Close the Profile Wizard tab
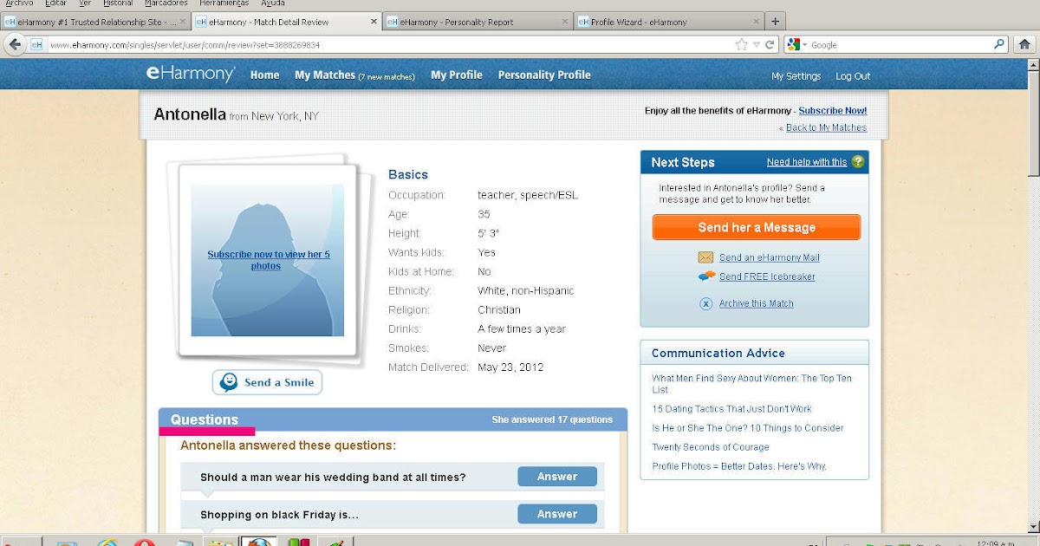This screenshot has width=1040, height=546. pyautogui.click(x=757, y=22)
